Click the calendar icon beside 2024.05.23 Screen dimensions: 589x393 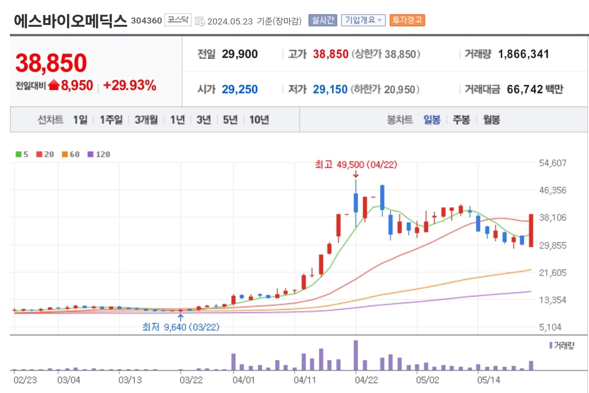(200, 21)
